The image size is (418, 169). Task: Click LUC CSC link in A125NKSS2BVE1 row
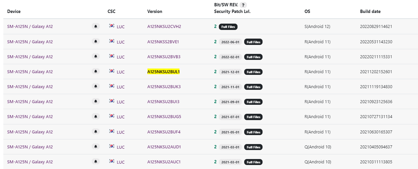pyautogui.click(x=120, y=42)
